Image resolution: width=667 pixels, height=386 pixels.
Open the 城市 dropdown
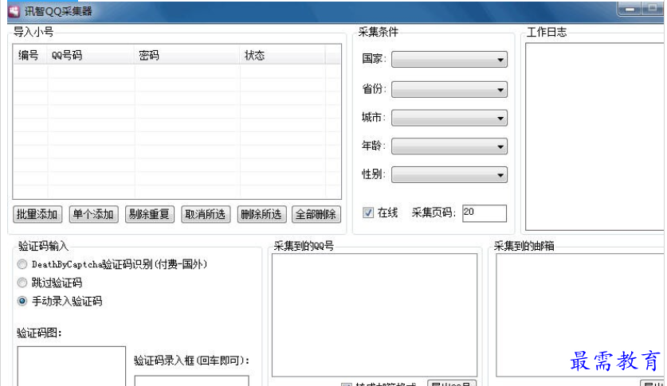pos(449,118)
